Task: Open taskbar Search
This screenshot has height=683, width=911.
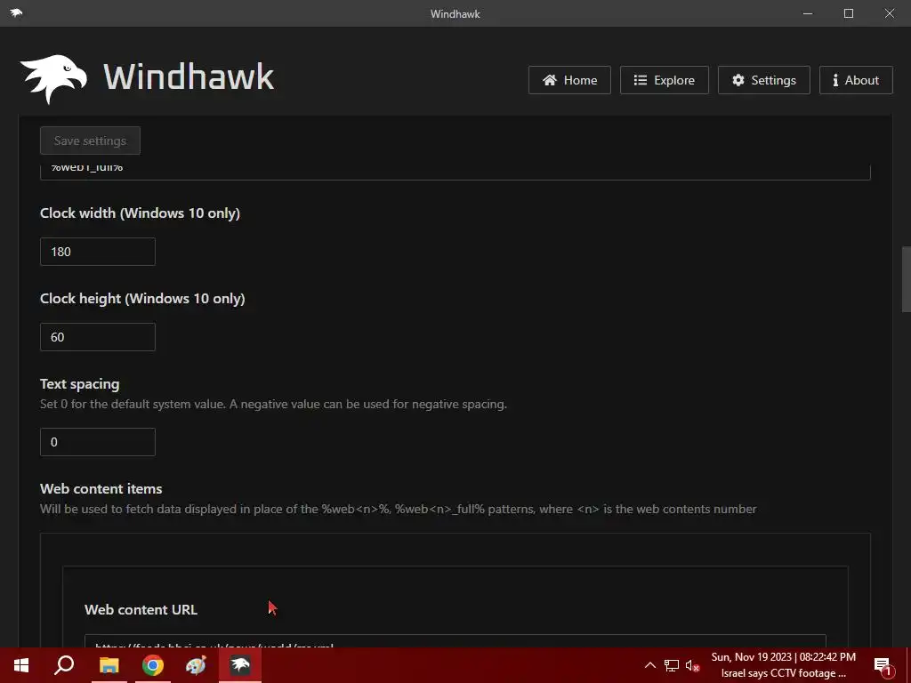Action: point(64,665)
